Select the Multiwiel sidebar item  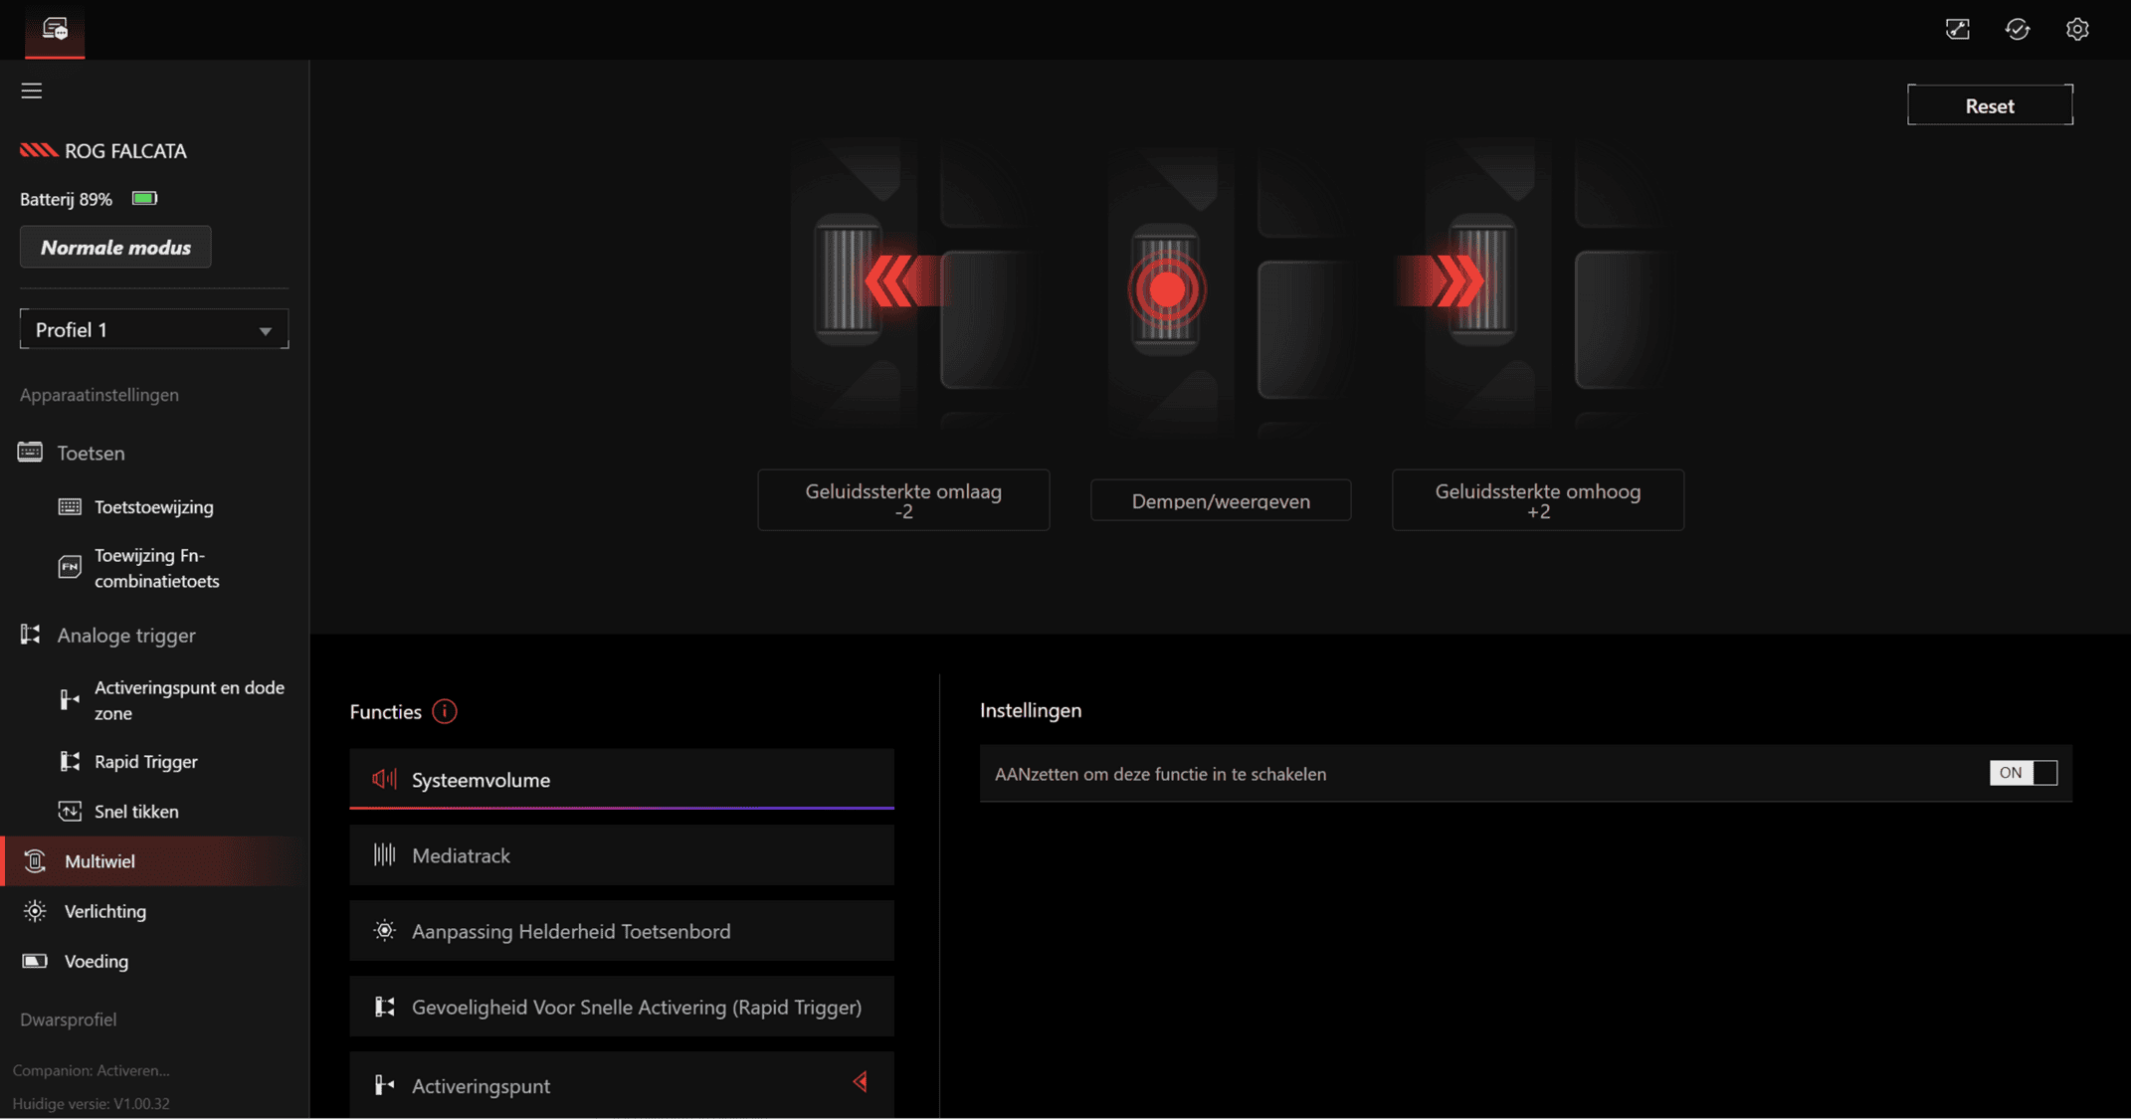(154, 861)
